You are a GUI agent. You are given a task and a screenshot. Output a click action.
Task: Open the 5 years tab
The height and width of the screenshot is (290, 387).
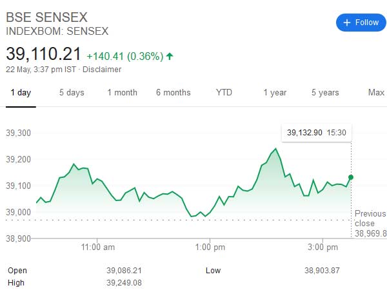[325, 93]
